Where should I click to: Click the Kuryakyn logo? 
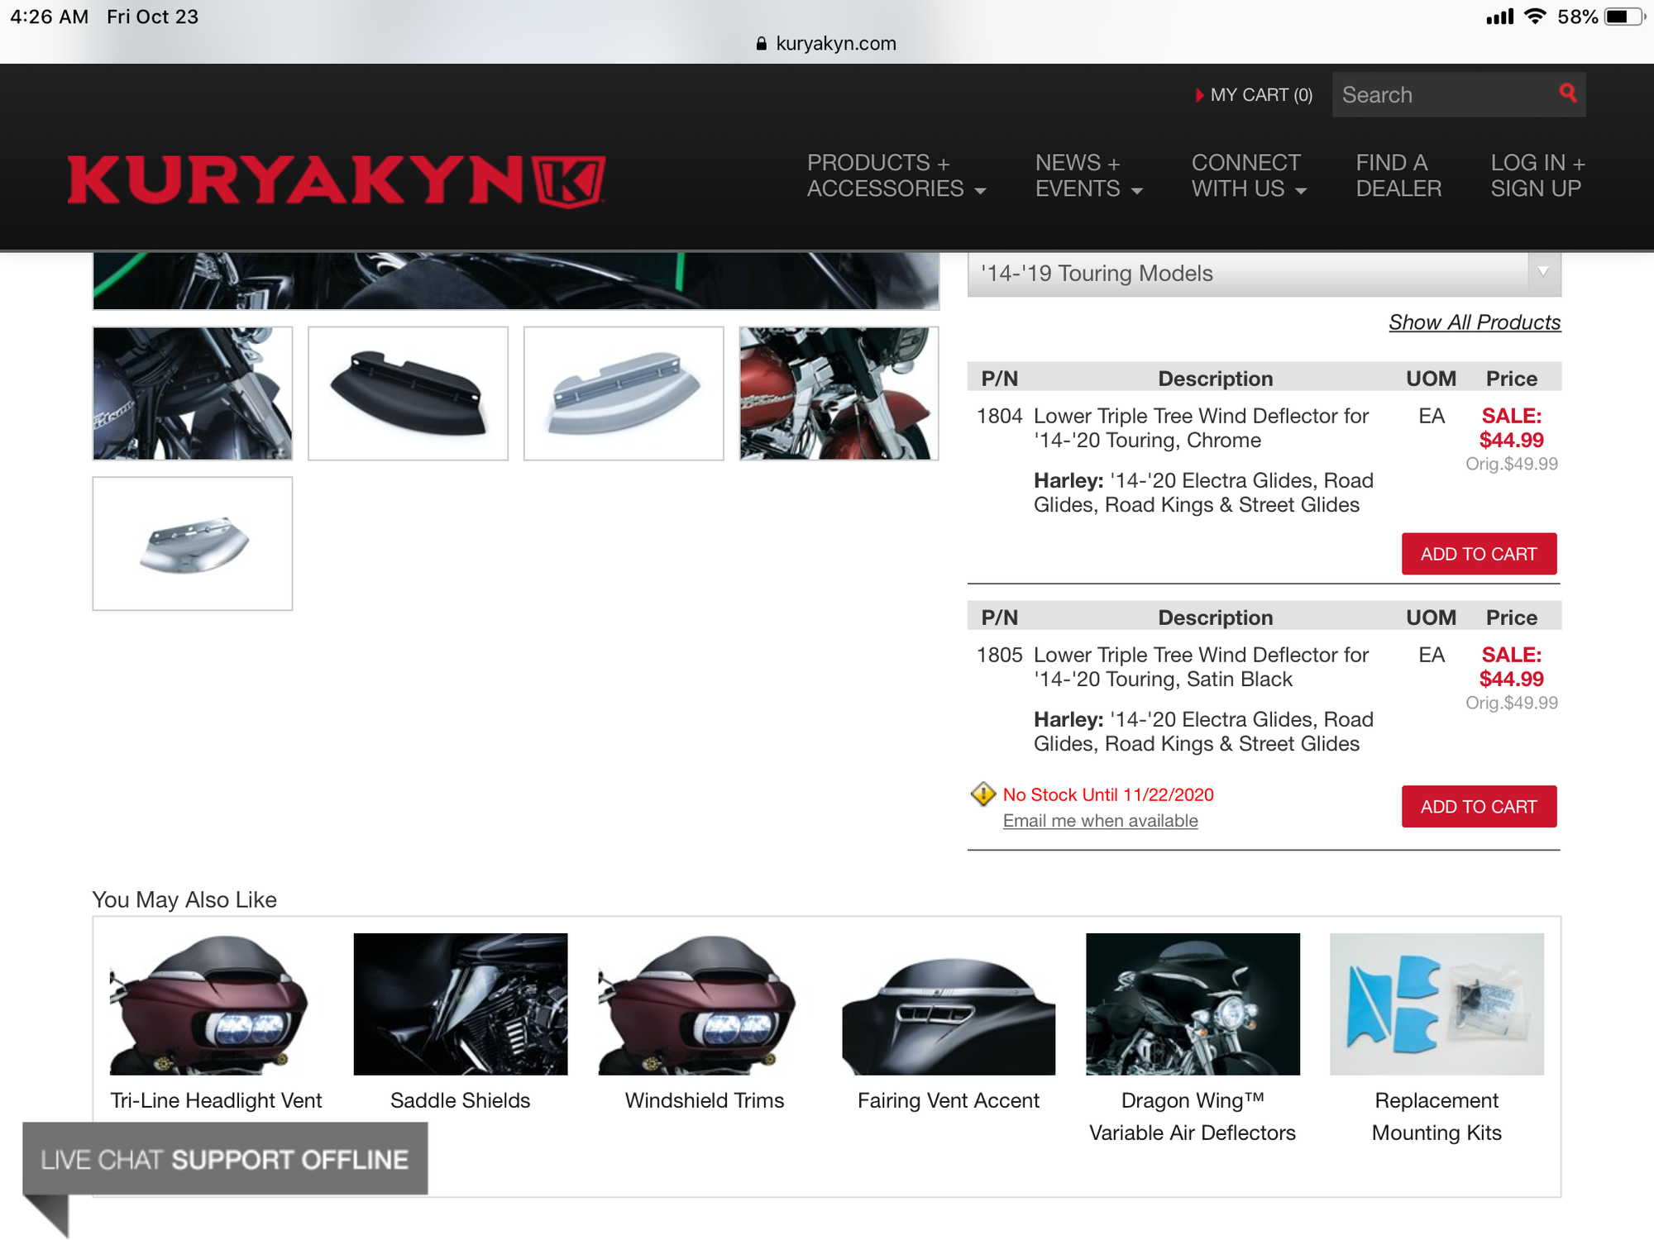pos(336,179)
